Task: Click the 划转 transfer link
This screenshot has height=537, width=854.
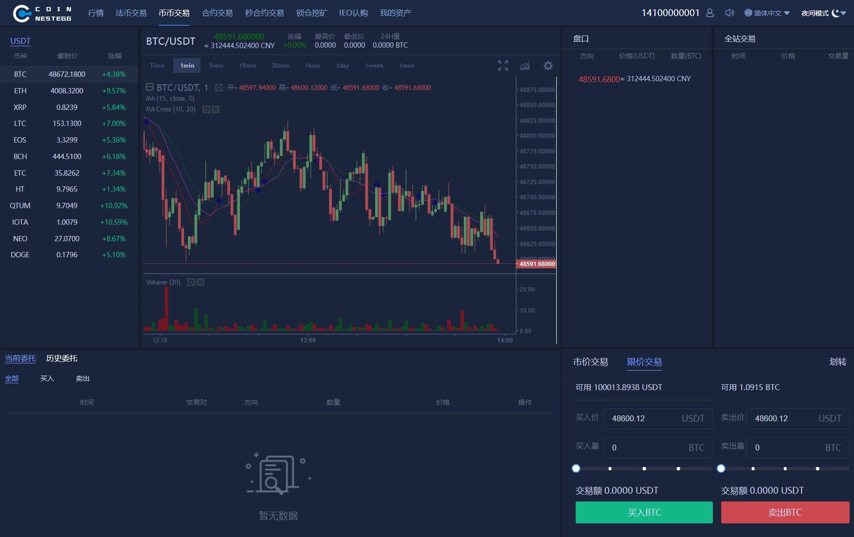Action: (838, 362)
